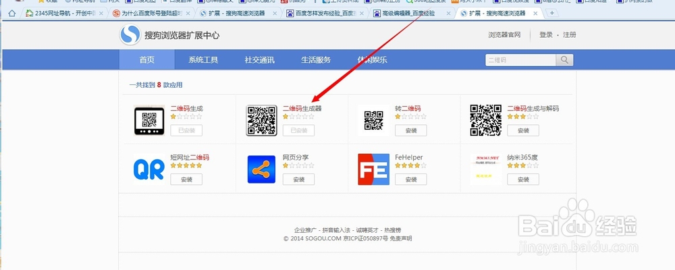Close the active 扩展 tab
675x270 pixels.
coord(535,13)
